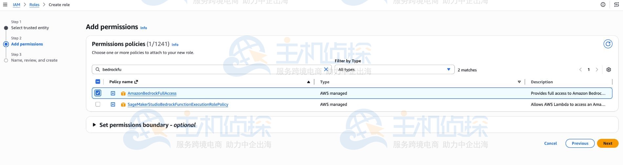Toggle the select-all policies header checkbox
The width and height of the screenshot is (623, 165).
click(98, 82)
